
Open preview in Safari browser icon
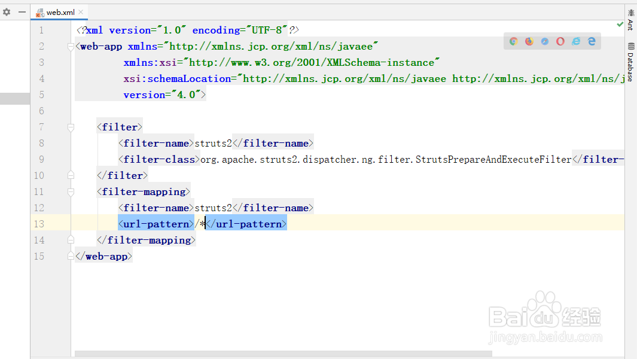tap(545, 41)
